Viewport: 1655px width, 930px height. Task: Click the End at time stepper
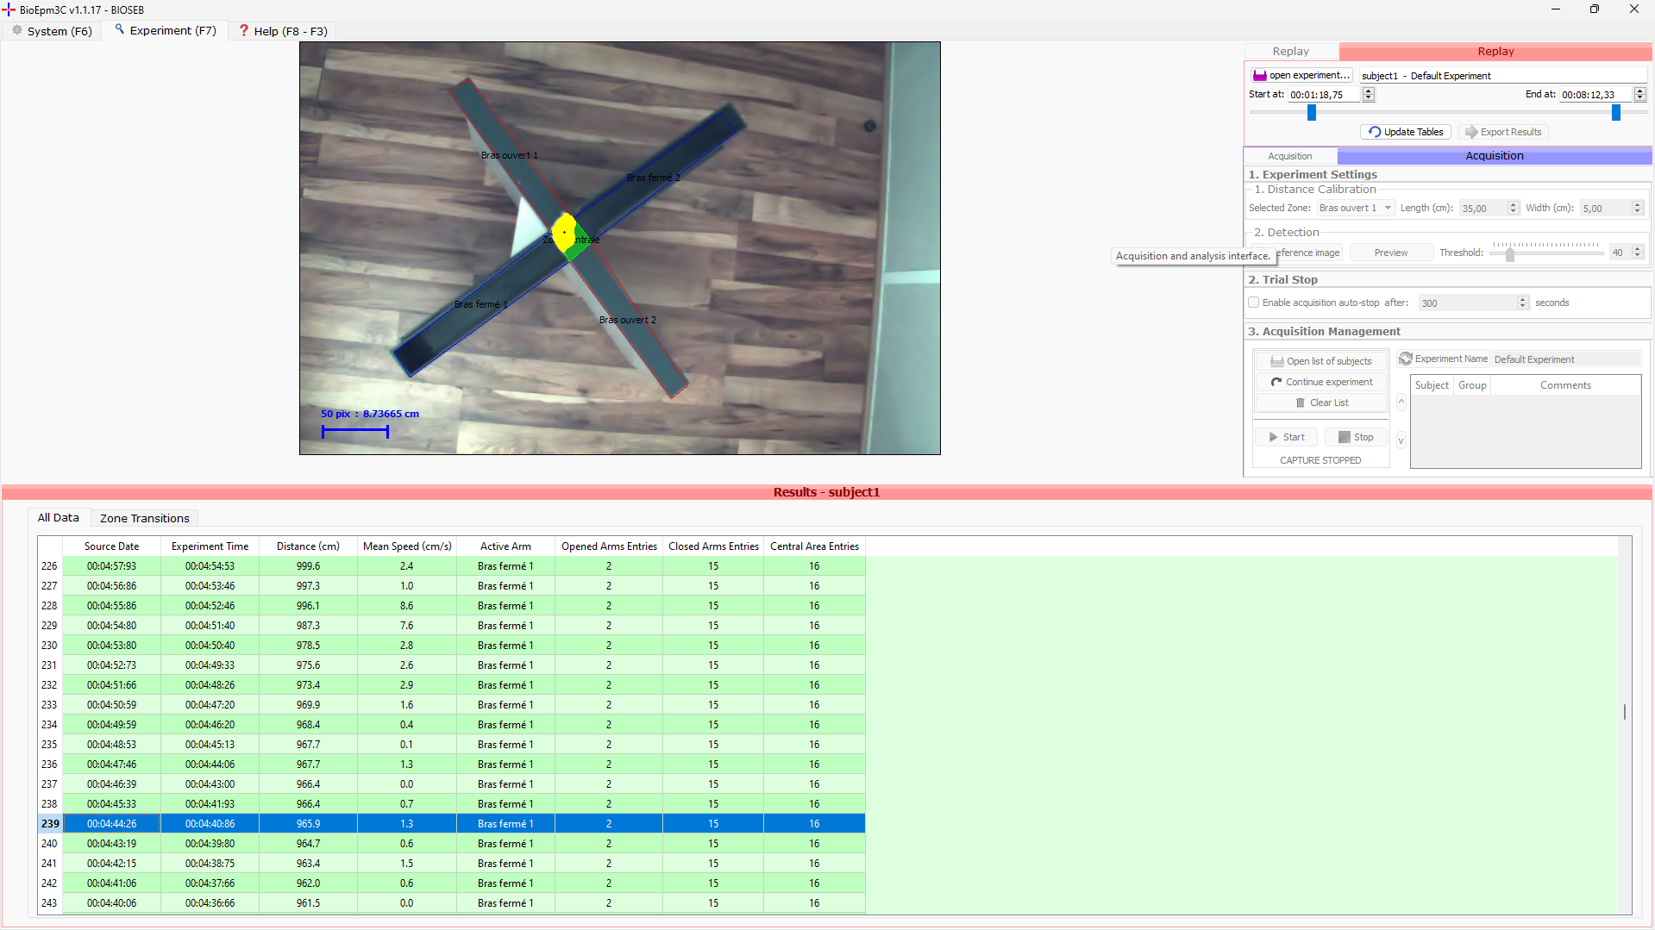(1639, 95)
